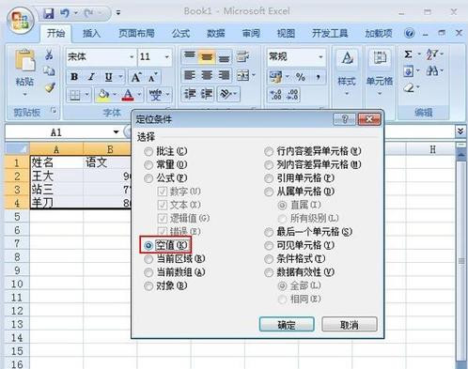Switch to 插入 ribbon tab
This screenshot has width=468, height=369.
tap(91, 33)
